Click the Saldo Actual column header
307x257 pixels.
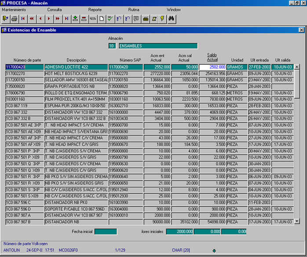212,57
